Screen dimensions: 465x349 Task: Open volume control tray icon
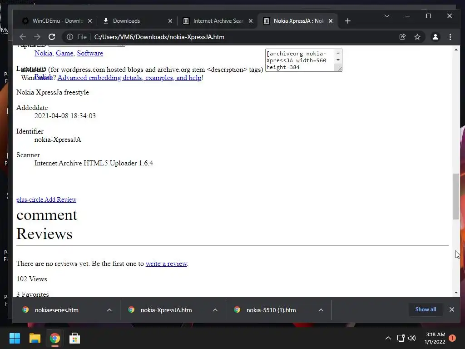[x=411, y=338]
